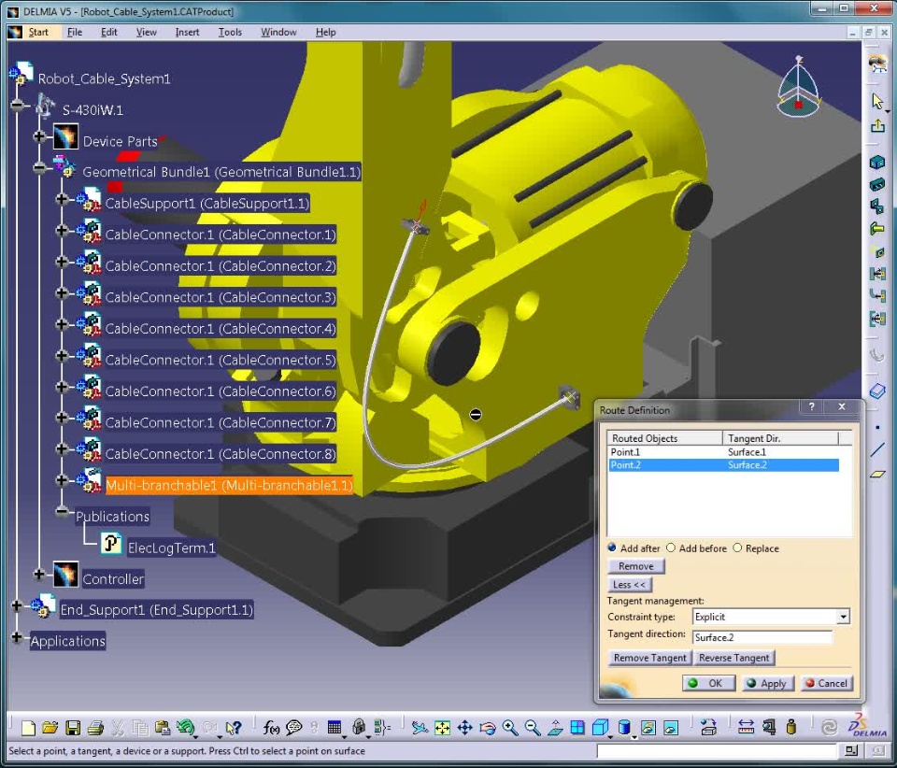Open the Tools menu
897x768 pixels.
point(230,32)
